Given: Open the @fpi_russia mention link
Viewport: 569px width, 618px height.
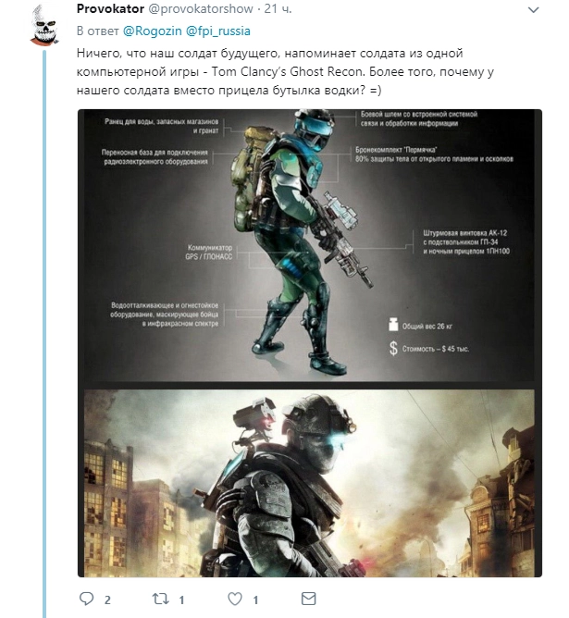Looking at the screenshot, I should (218, 31).
